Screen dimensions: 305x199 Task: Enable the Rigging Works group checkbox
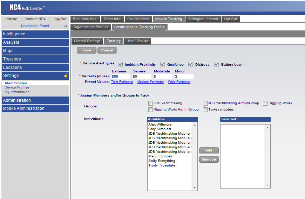point(265,103)
